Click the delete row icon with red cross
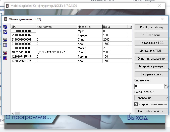 (5, 53)
